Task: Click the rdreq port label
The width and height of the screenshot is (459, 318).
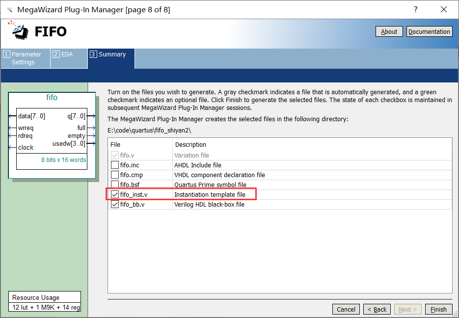Action: pos(25,136)
